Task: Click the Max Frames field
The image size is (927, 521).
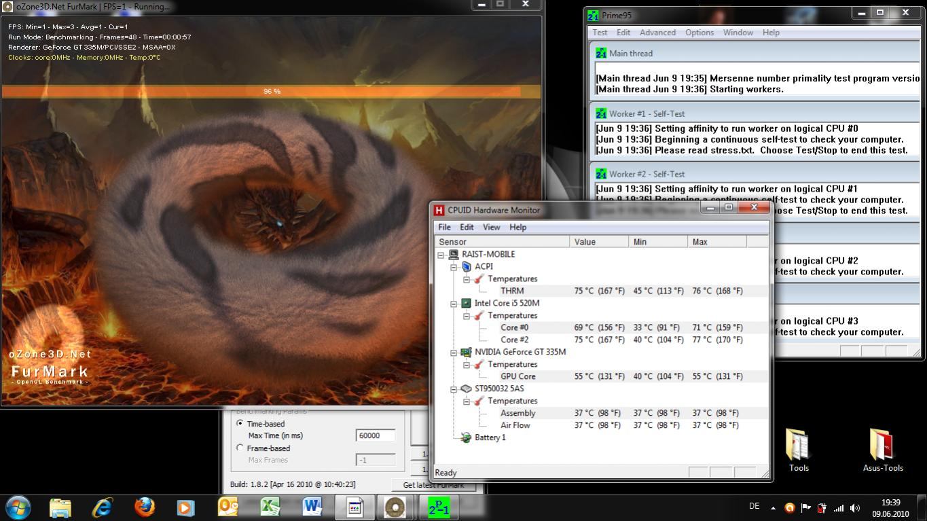Action: pyautogui.click(x=376, y=460)
